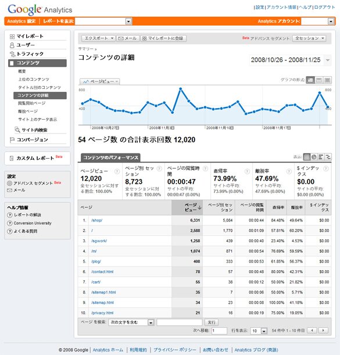Open プライバシー ポリシー footer link
This screenshot has height=355, width=340.
[x=175, y=350]
